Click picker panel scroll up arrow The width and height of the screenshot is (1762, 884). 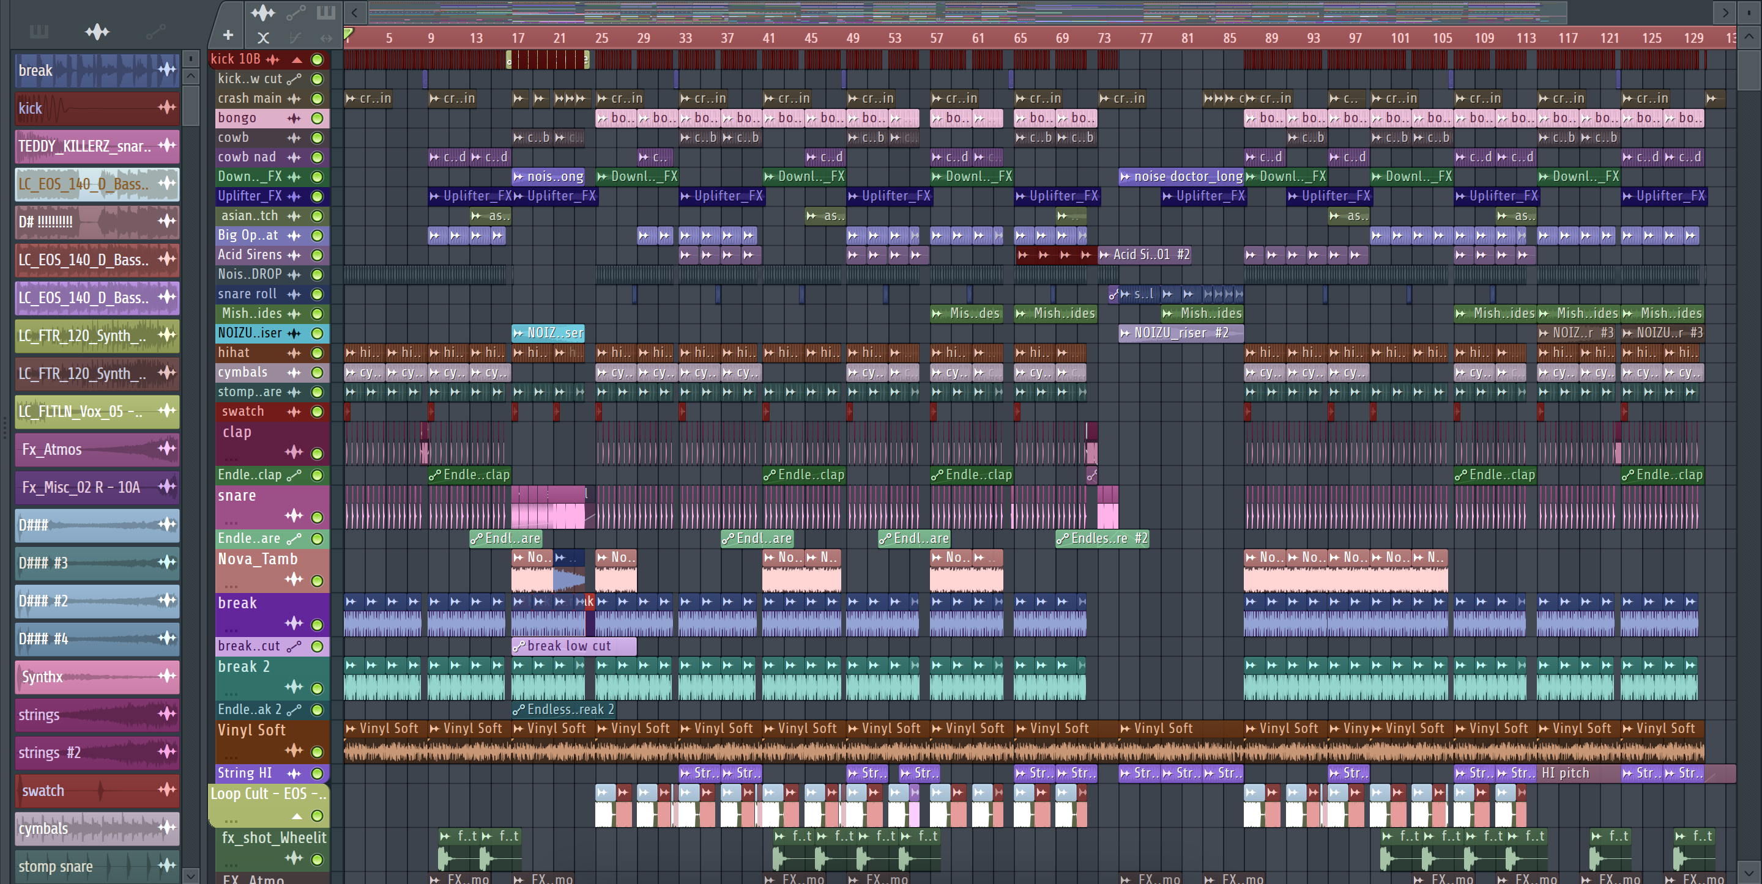[191, 76]
